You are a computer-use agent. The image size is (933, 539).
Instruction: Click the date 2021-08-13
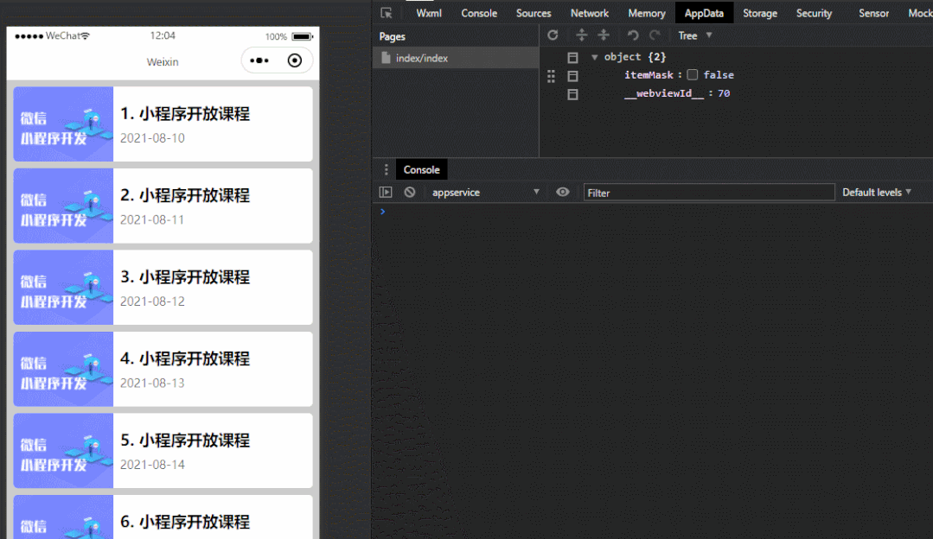[152, 384]
